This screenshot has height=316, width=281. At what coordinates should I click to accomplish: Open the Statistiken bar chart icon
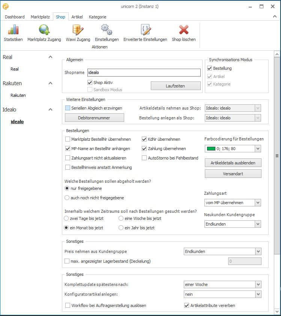[x=13, y=30]
